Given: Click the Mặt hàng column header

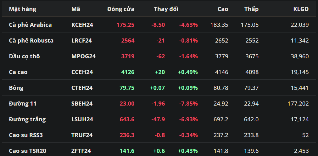Looking at the screenshot, I should click(x=23, y=9).
